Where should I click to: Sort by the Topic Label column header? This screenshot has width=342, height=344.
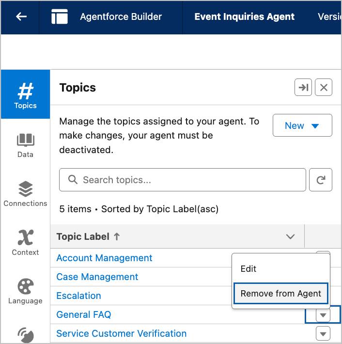(88, 236)
